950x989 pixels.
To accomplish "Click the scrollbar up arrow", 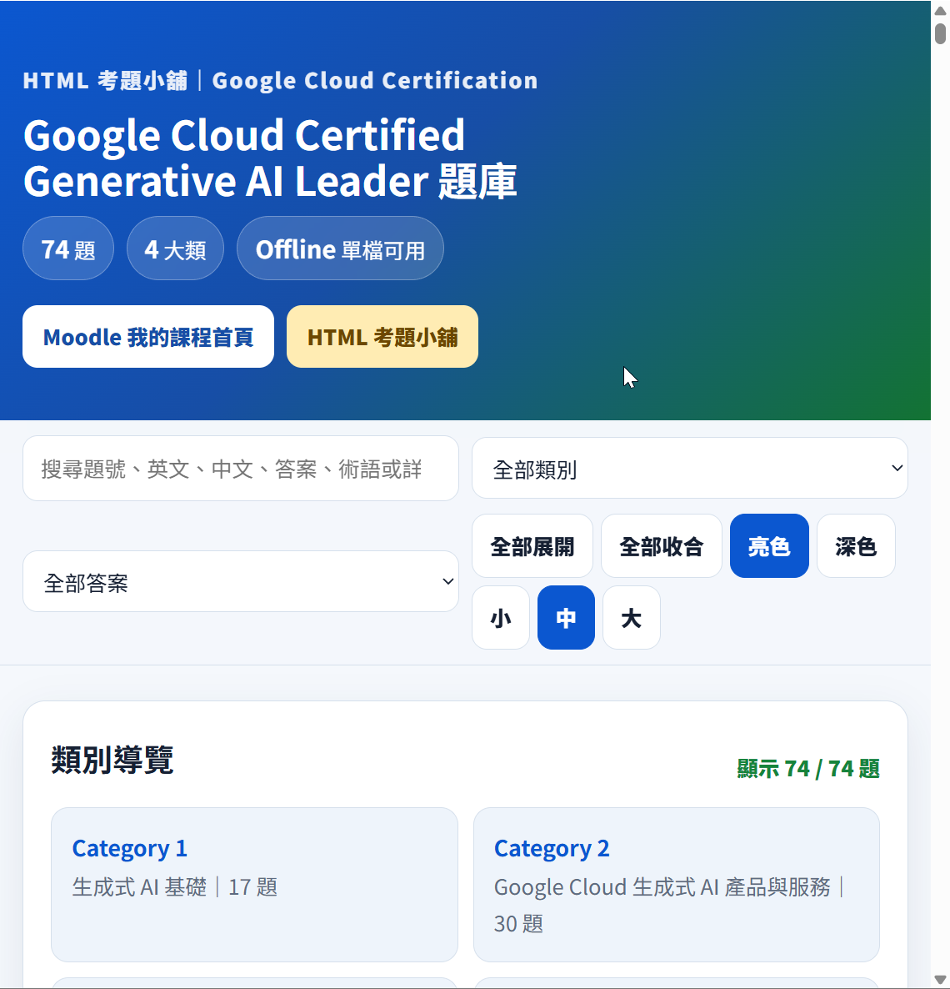I will [x=940, y=10].
